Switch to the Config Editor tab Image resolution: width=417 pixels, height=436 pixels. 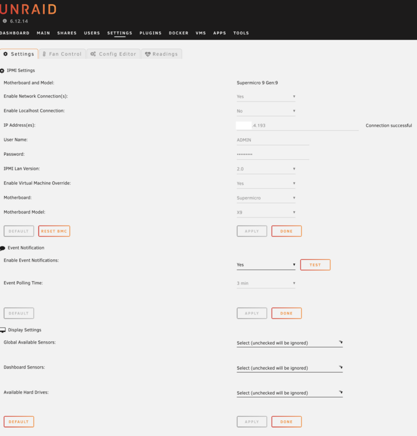coord(113,54)
